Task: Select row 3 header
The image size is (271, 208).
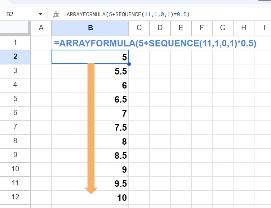Action: 15,71
